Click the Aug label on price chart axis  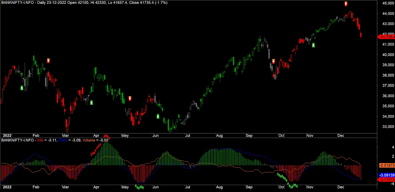click(x=219, y=135)
